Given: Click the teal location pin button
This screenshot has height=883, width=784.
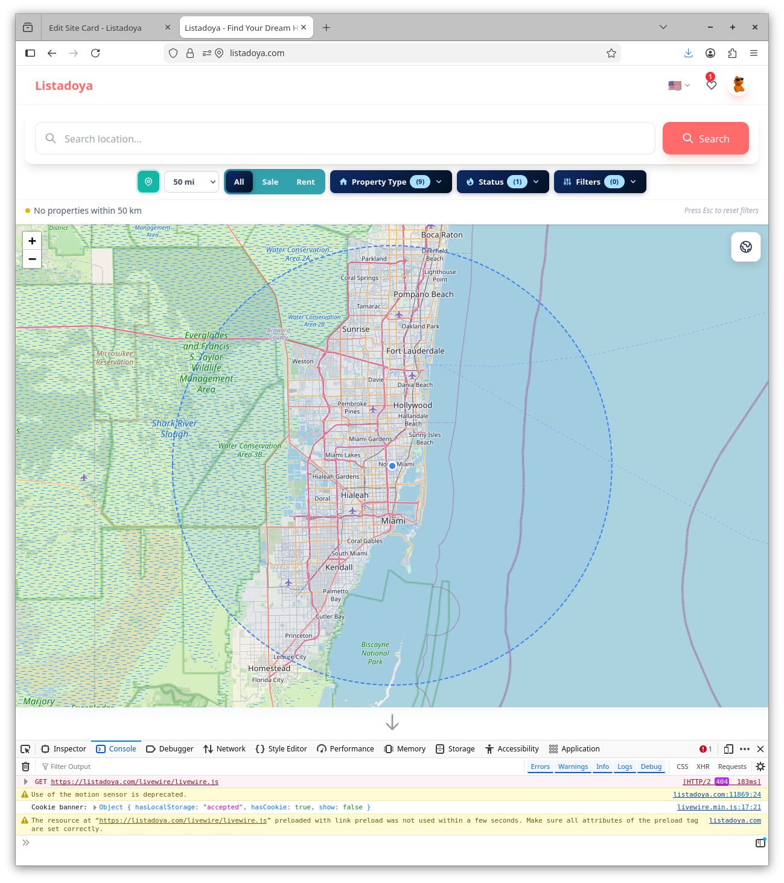Looking at the screenshot, I should (x=148, y=182).
